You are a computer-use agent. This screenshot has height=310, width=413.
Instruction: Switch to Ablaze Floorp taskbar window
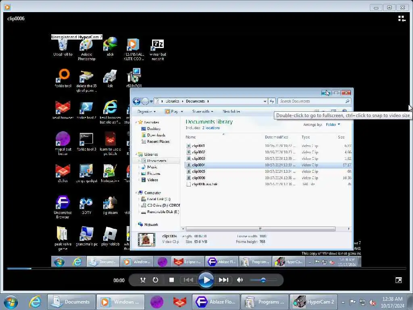(x=216, y=302)
